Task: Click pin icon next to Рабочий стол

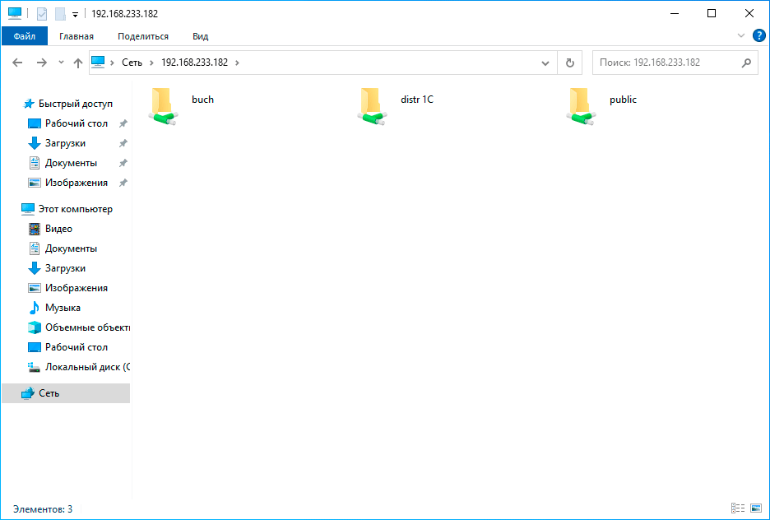Action: tap(123, 123)
